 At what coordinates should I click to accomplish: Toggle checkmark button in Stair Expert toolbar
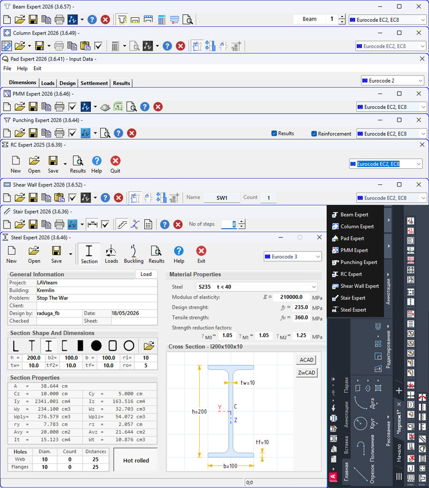(105, 224)
